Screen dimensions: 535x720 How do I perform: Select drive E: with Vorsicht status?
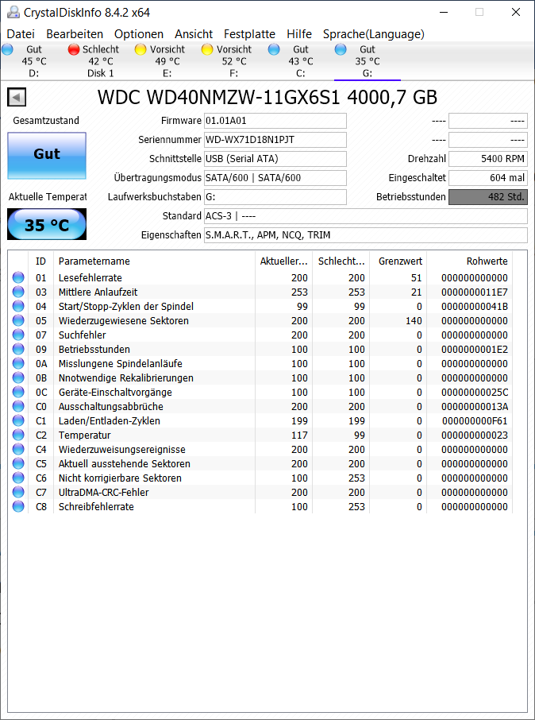(167, 61)
